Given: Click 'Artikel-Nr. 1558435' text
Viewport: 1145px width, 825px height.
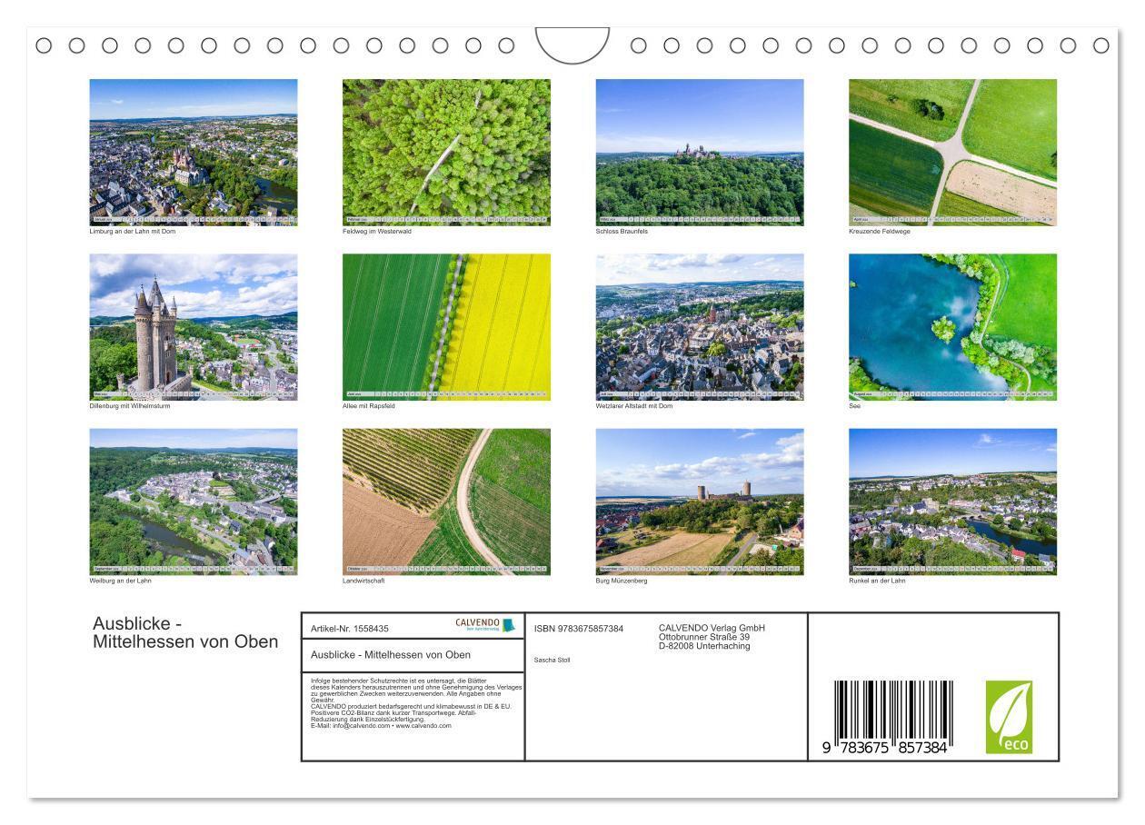Looking at the screenshot, I should coord(350,629).
